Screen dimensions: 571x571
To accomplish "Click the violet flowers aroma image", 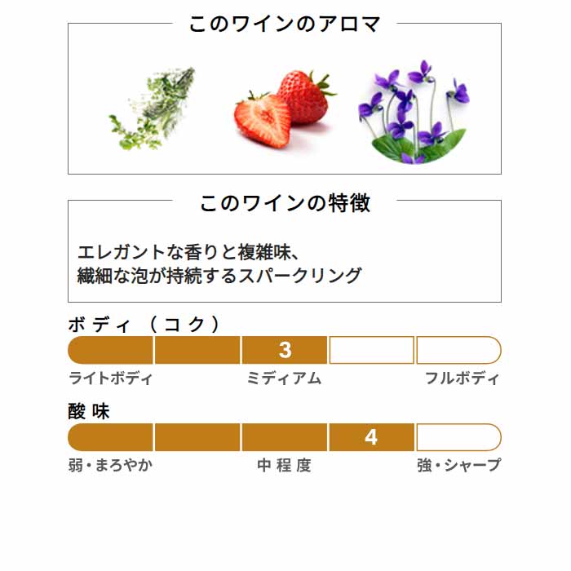I will click(414, 112).
